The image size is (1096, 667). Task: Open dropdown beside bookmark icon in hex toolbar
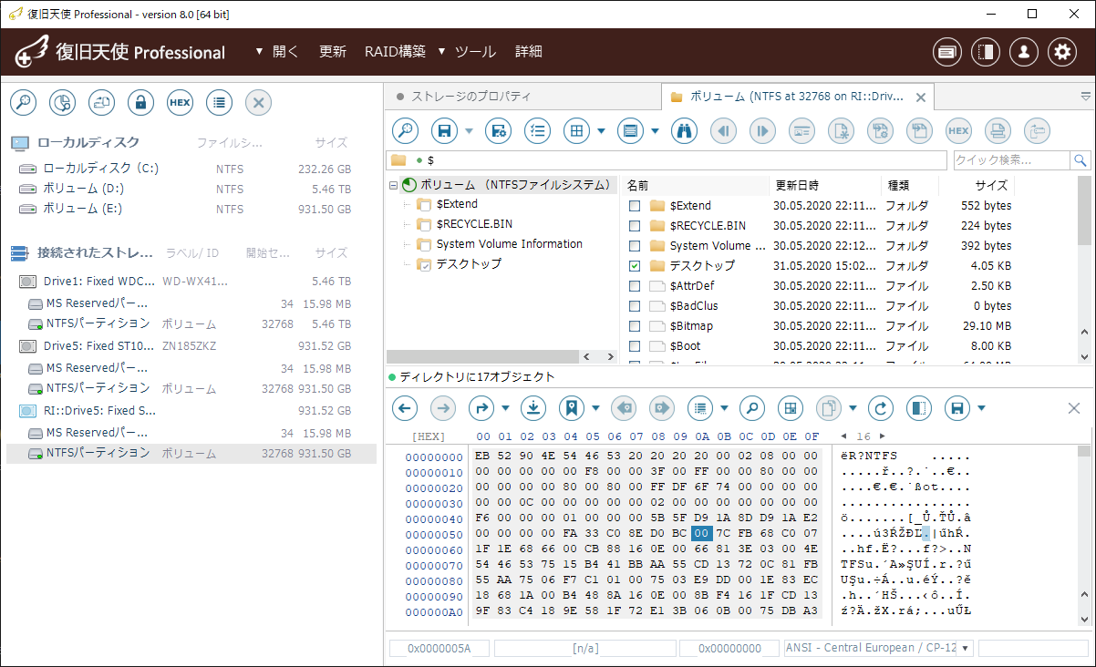point(595,407)
